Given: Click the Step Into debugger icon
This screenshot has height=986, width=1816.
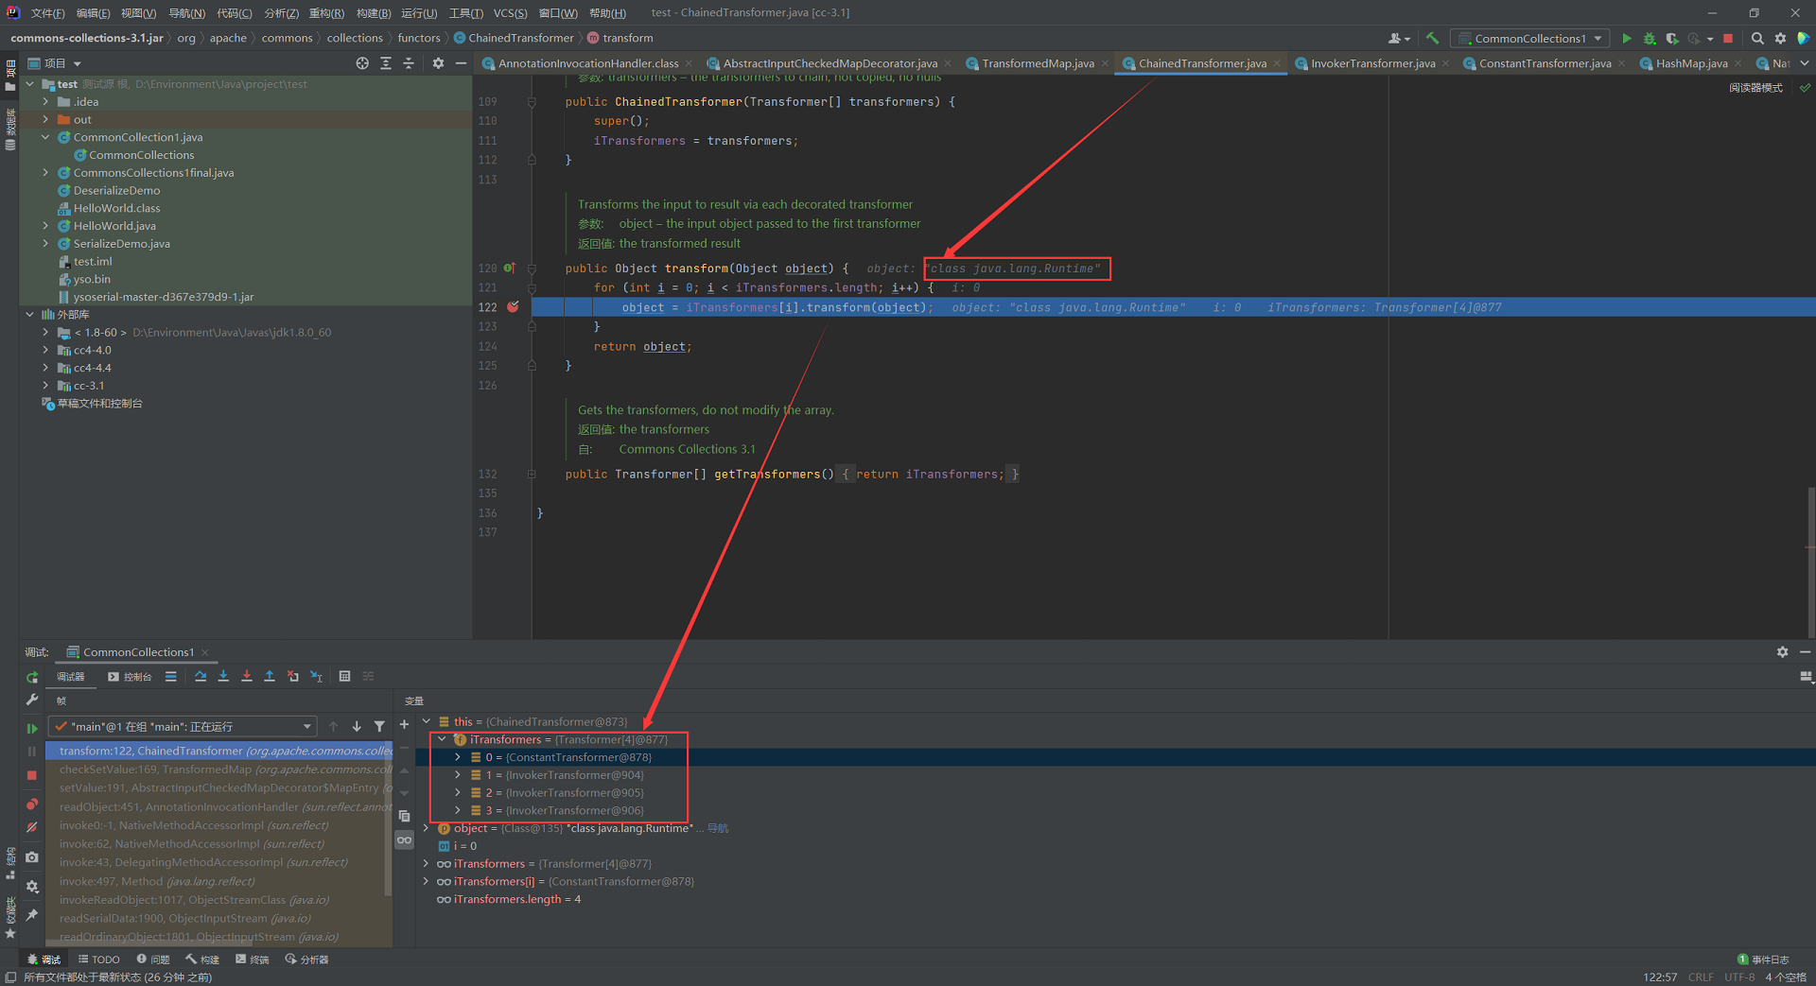Looking at the screenshot, I should [223, 677].
